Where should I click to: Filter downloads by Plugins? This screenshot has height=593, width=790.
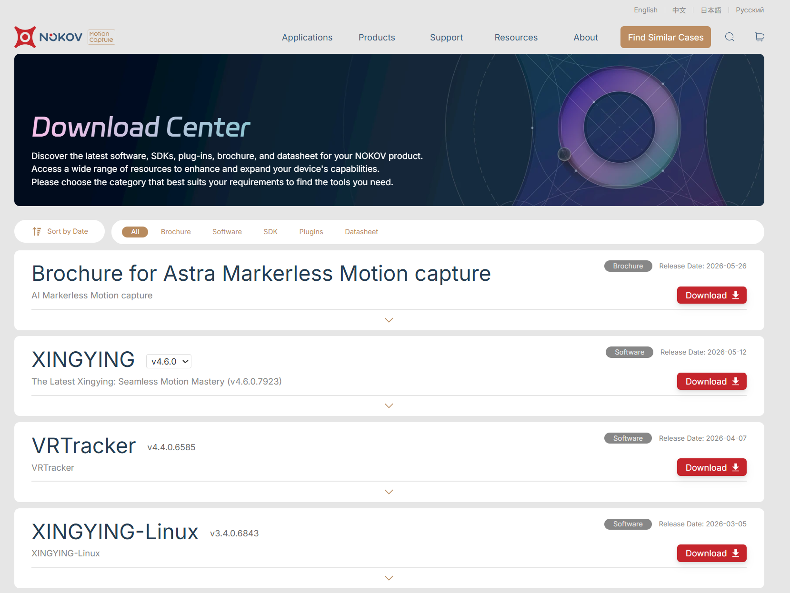click(x=311, y=232)
